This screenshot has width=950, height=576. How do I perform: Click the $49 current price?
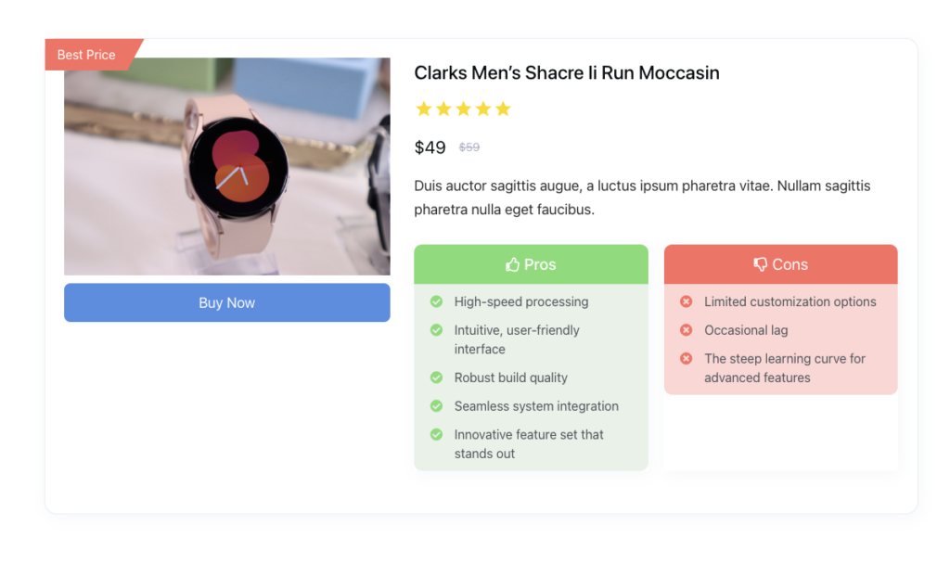pyautogui.click(x=430, y=147)
